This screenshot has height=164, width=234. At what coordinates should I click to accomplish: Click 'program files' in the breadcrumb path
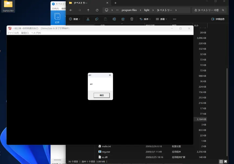pos(129,10)
